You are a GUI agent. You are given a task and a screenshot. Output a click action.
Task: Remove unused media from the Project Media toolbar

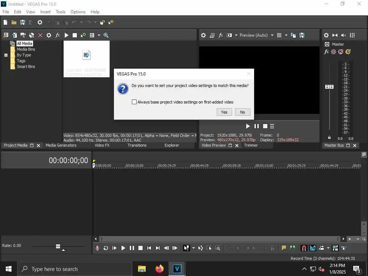6,35
